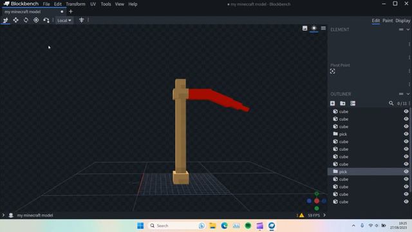Select the Pivot tool
The height and width of the screenshot is (232, 412).
pyautogui.click(x=36, y=20)
